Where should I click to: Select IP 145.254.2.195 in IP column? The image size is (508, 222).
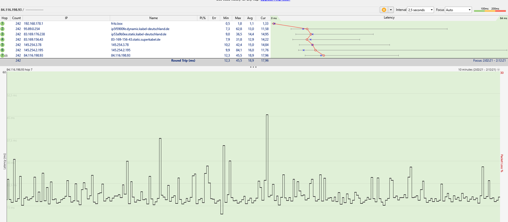[x=33, y=50]
